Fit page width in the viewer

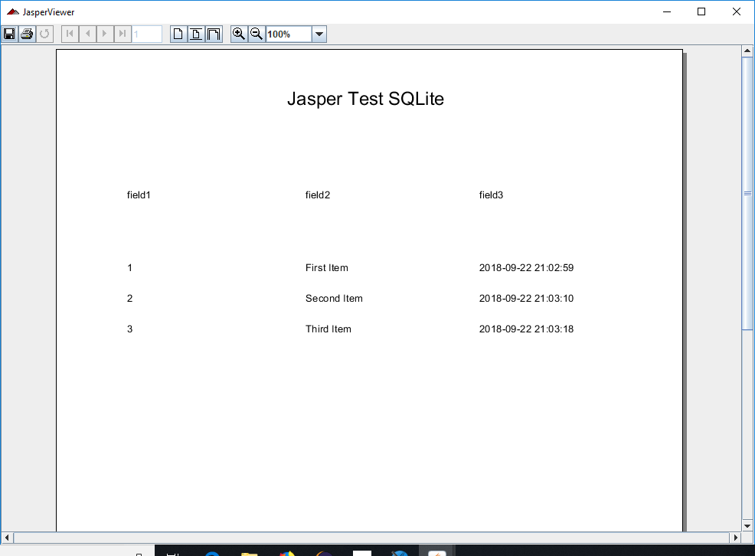pyautogui.click(x=214, y=34)
